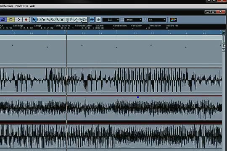The image size is (227, 151).
Task: Click the ruler label 4.2
Action: [204, 33]
